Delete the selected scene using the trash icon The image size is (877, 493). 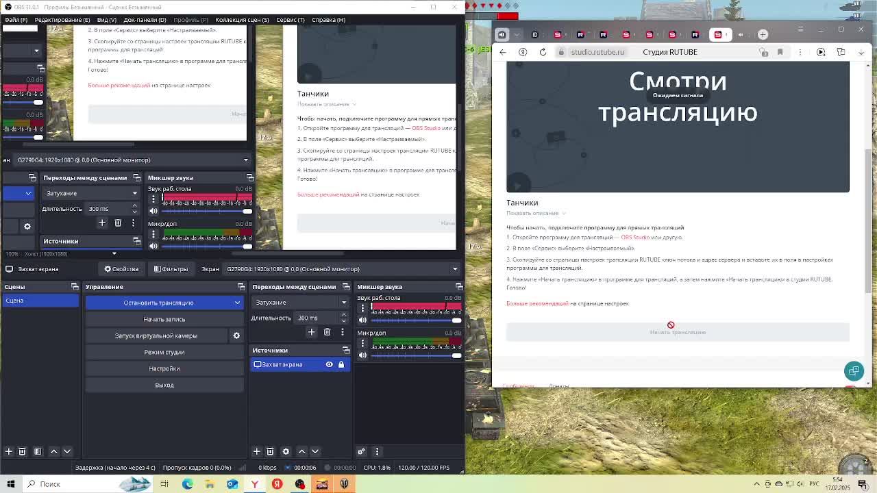tap(22, 451)
